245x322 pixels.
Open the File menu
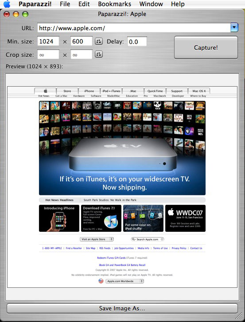(65, 4)
